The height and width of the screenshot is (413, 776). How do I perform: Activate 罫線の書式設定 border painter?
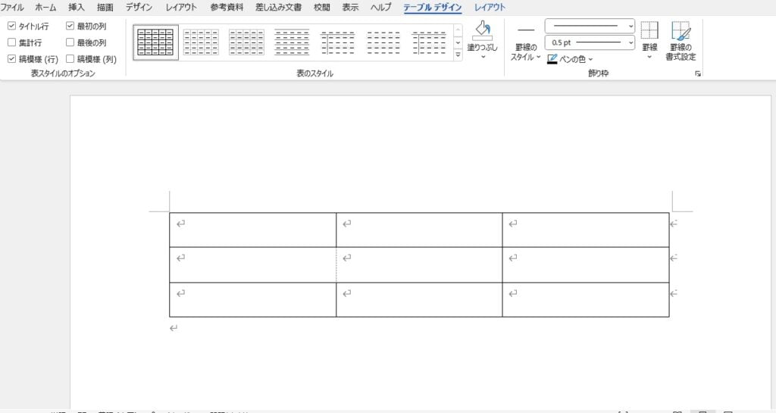click(x=681, y=41)
